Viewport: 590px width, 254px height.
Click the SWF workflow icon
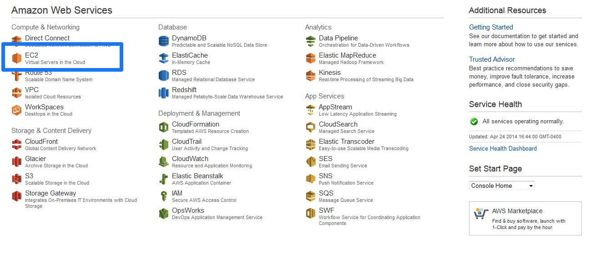point(311,214)
